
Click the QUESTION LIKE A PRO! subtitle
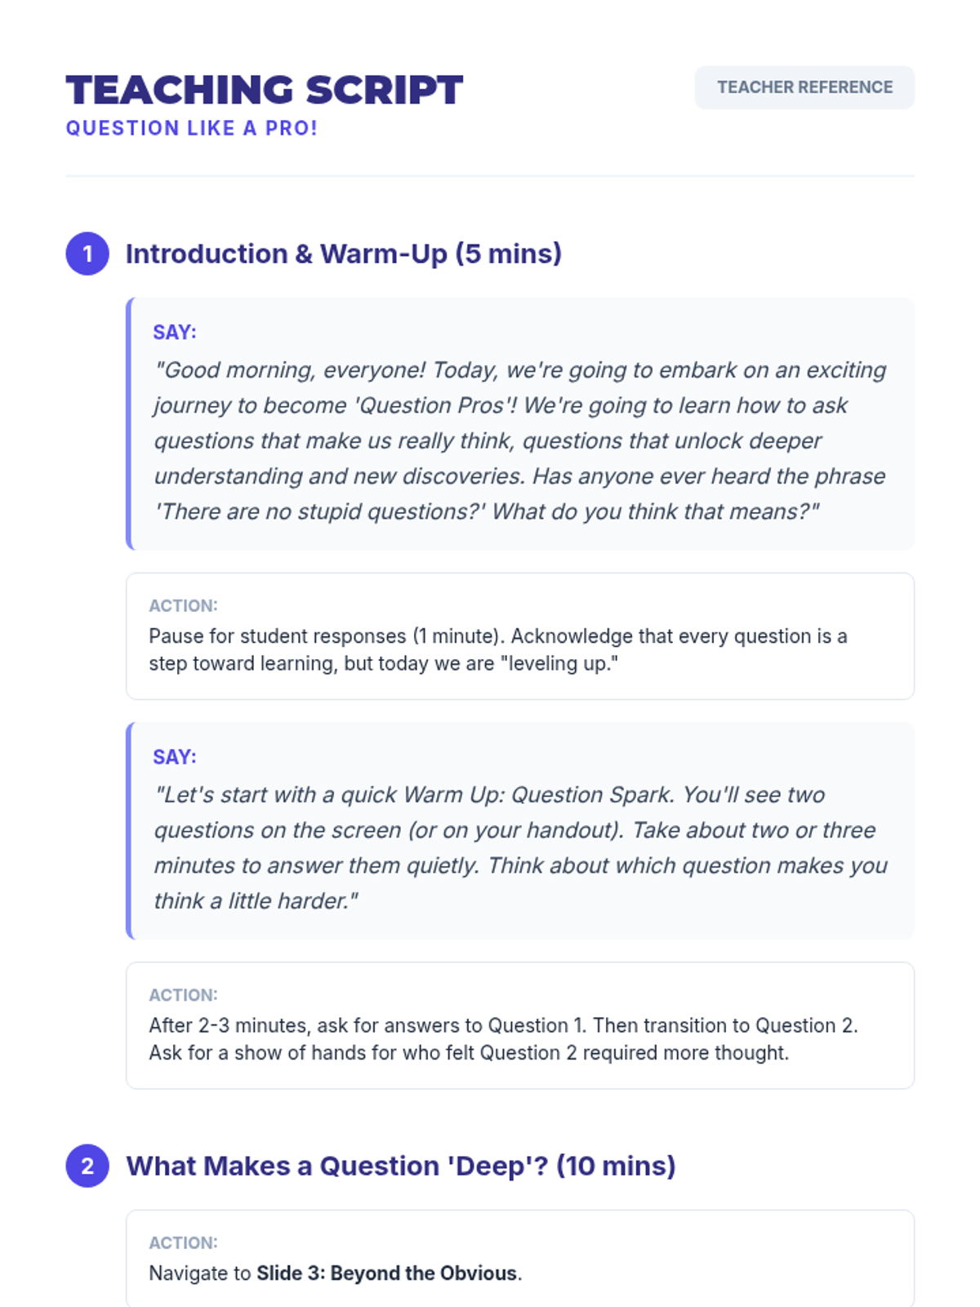click(x=192, y=128)
